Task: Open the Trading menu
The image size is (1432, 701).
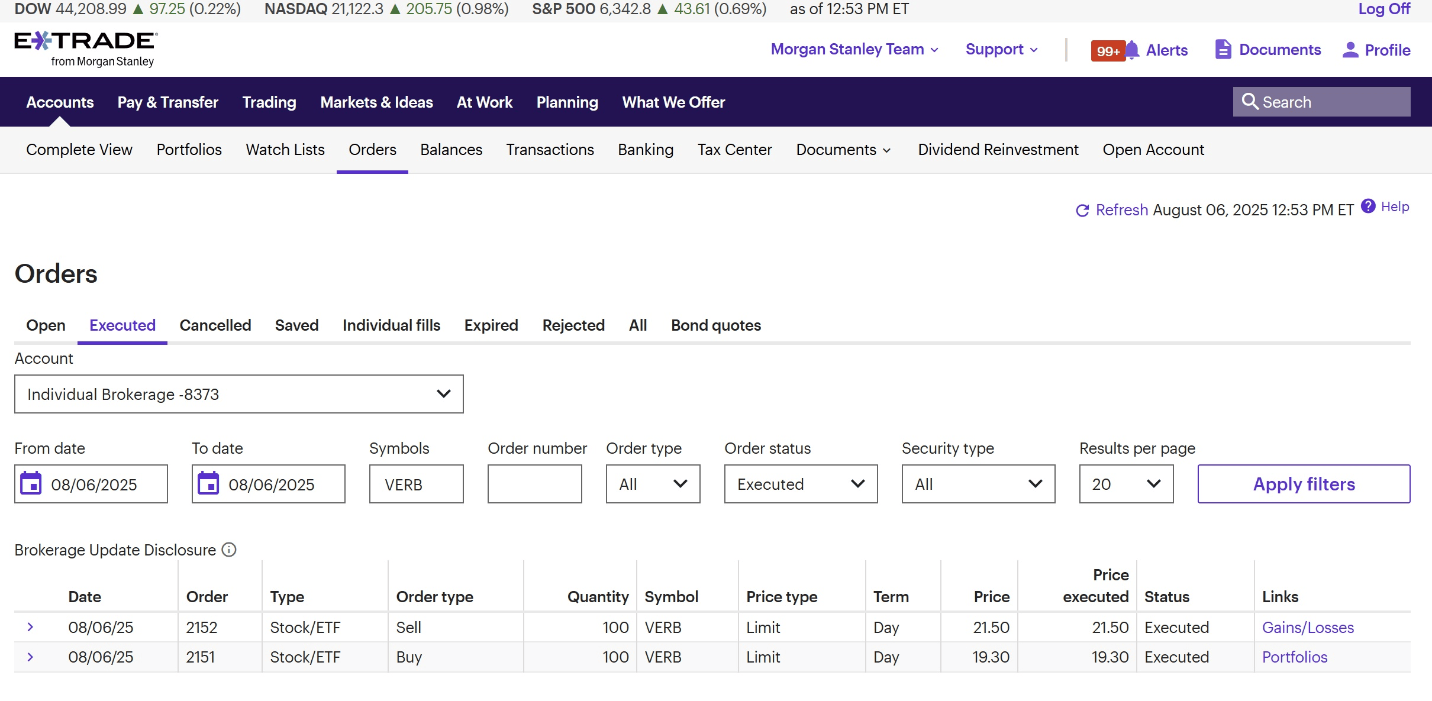Action: [x=269, y=102]
